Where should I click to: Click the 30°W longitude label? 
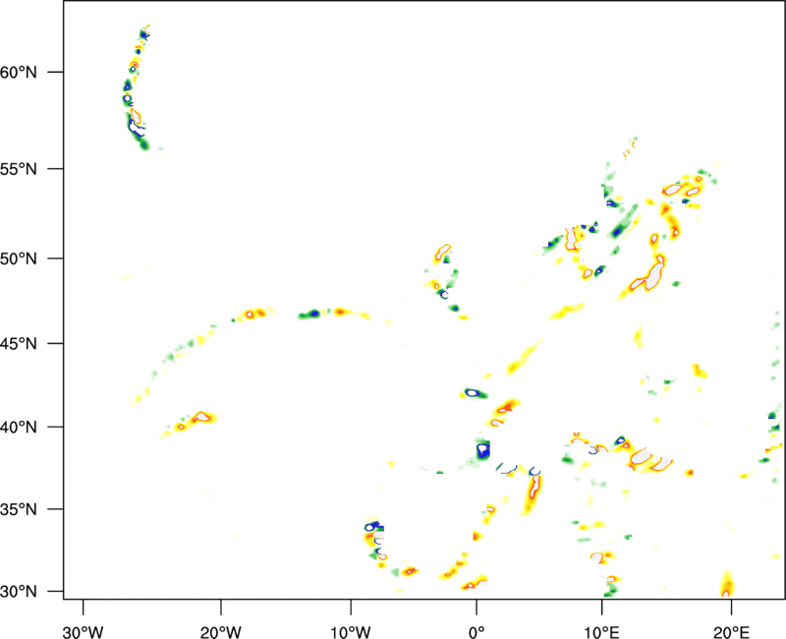point(83,632)
